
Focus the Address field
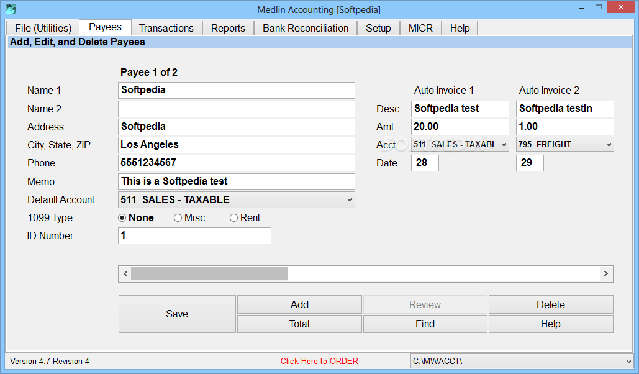[237, 127]
